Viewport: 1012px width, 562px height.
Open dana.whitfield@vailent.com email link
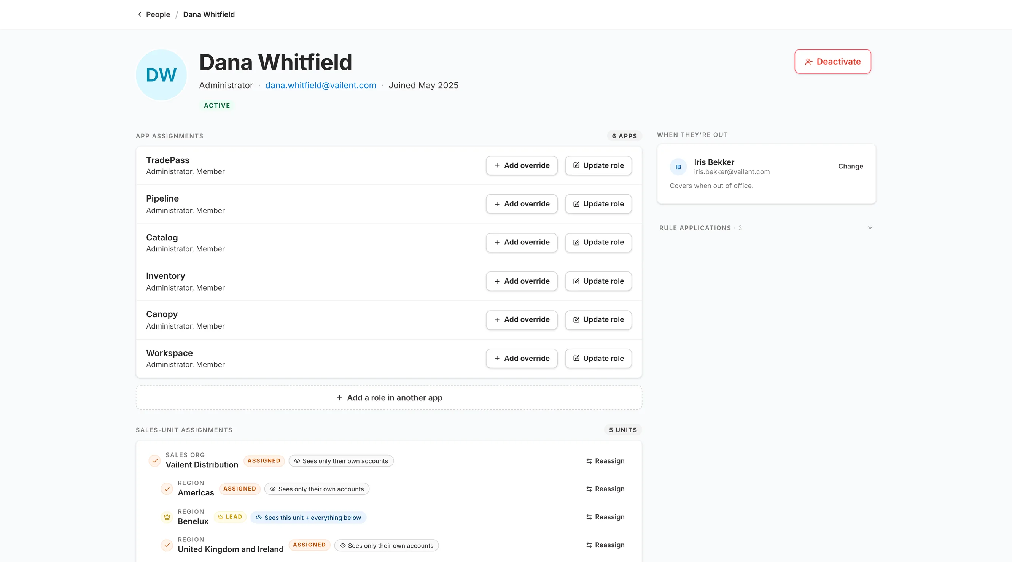tap(321, 85)
